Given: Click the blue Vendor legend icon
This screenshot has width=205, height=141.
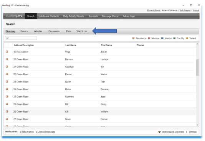Looking at the screenshot, I should [162, 38].
